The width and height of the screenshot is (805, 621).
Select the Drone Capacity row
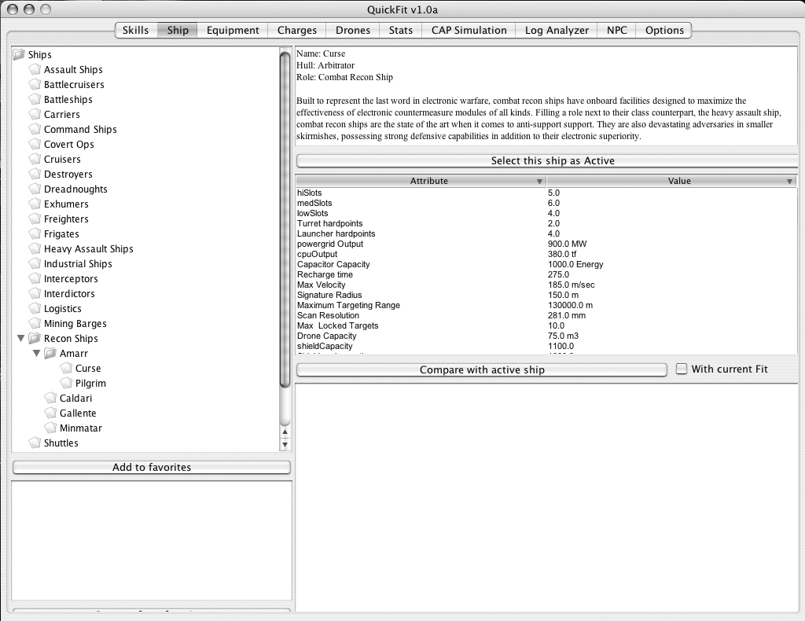pos(546,336)
